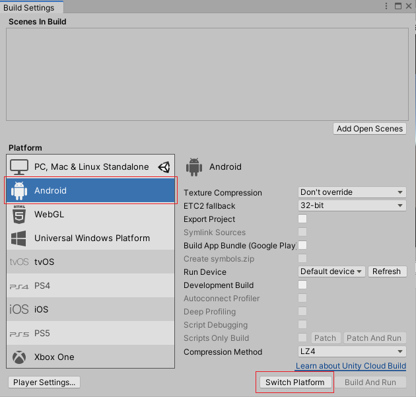Click the Patch And Run button
This screenshot has height=397, width=416.
point(374,338)
